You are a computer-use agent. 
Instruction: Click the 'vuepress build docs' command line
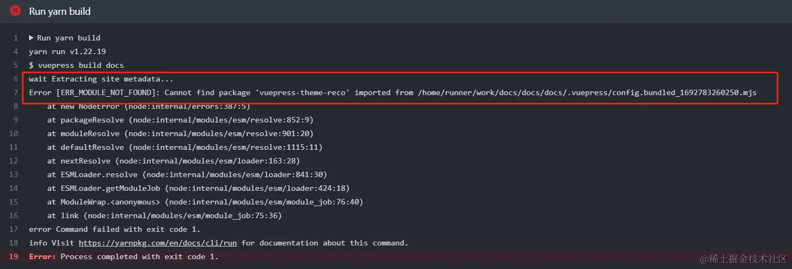[76, 65]
